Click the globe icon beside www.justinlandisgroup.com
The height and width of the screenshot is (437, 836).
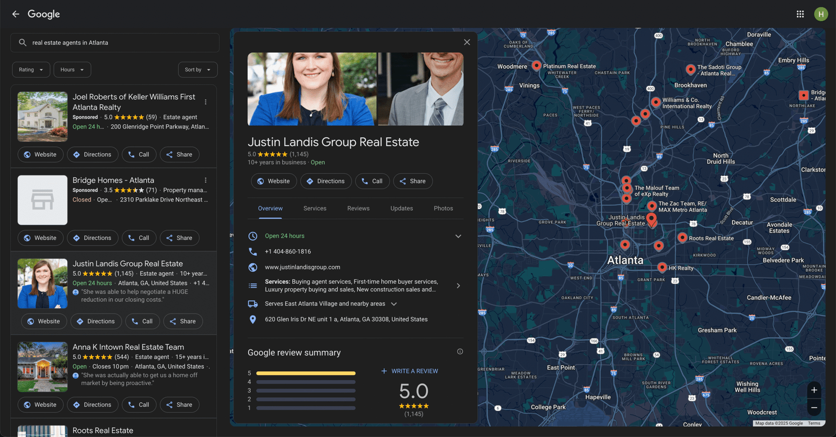coord(253,267)
